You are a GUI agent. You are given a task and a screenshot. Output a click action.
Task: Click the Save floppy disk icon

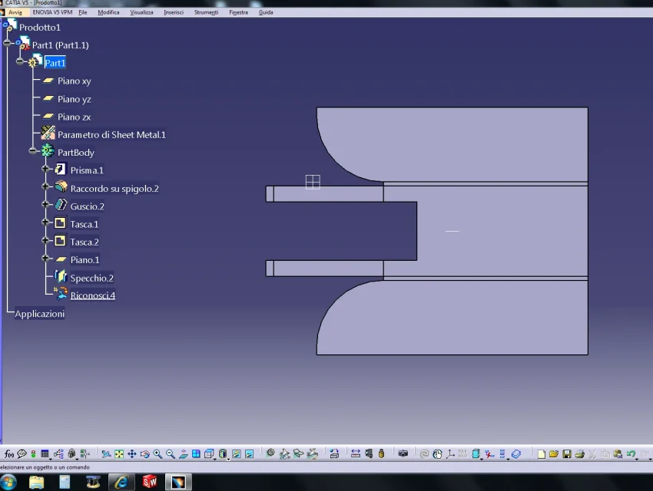pos(566,454)
